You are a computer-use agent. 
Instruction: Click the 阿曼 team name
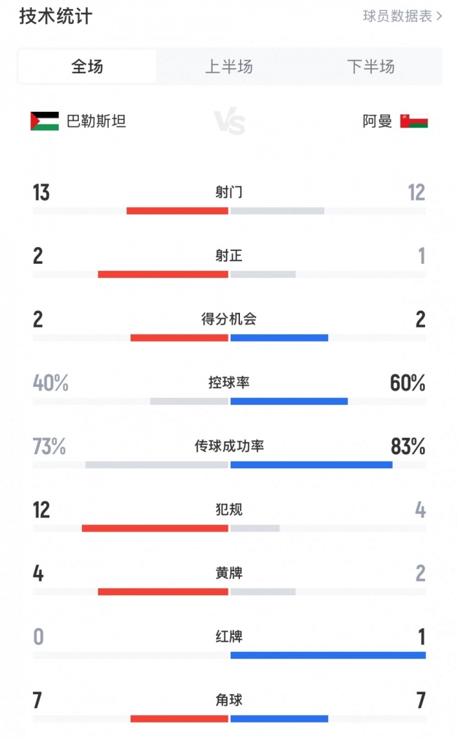pos(377,121)
